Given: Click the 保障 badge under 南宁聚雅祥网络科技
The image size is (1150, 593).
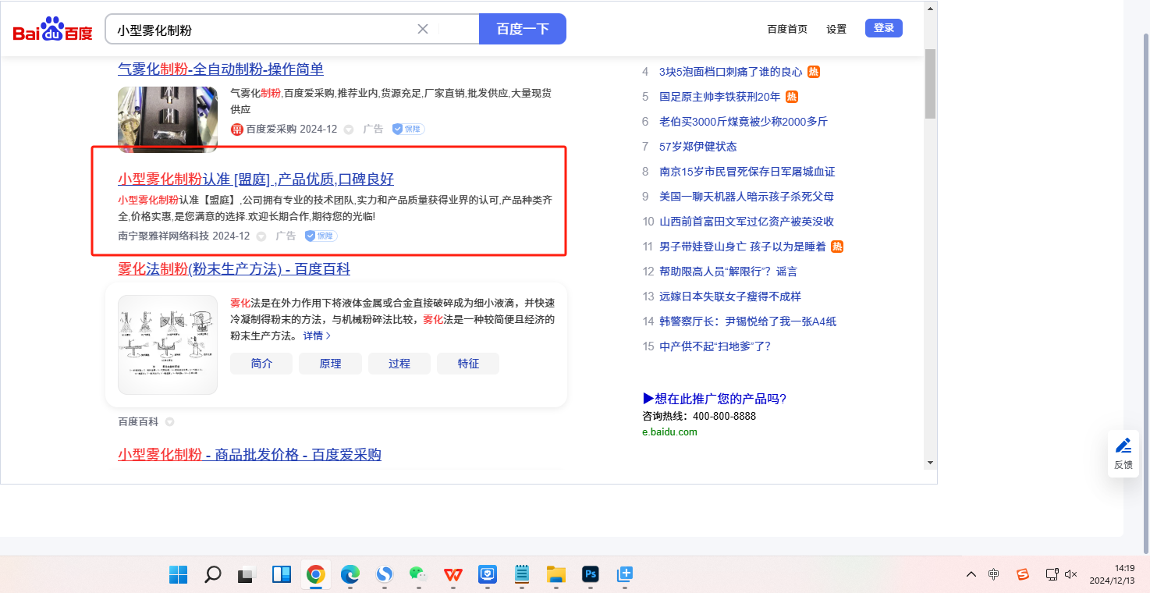Looking at the screenshot, I should 321,236.
